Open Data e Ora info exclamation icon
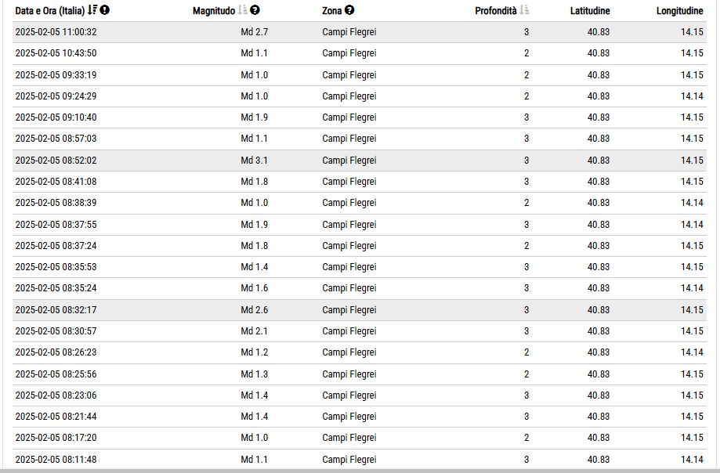Screen dimensions: 720x473 [105, 10]
